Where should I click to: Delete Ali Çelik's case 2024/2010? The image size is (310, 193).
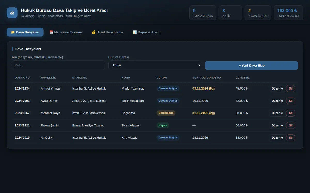pos(291,138)
